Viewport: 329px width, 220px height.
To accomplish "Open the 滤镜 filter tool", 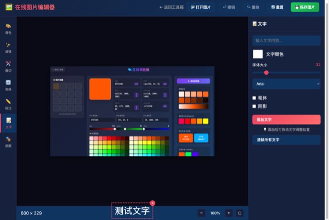I will (x=8, y=48).
